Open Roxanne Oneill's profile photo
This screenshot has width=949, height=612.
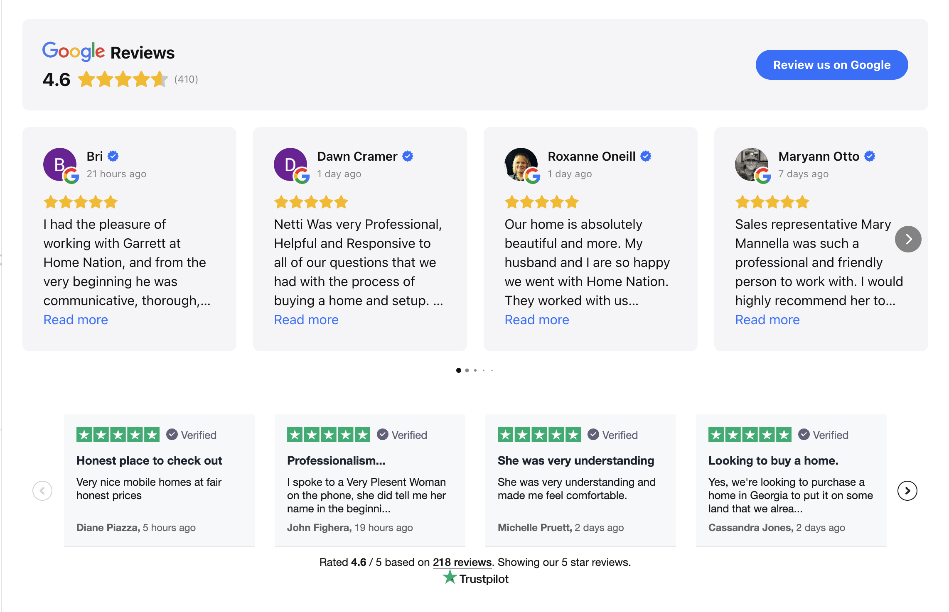tap(521, 165)
